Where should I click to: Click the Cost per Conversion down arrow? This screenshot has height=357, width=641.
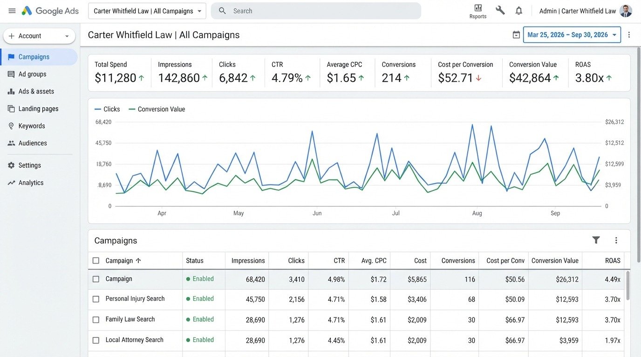coord(478,78)
